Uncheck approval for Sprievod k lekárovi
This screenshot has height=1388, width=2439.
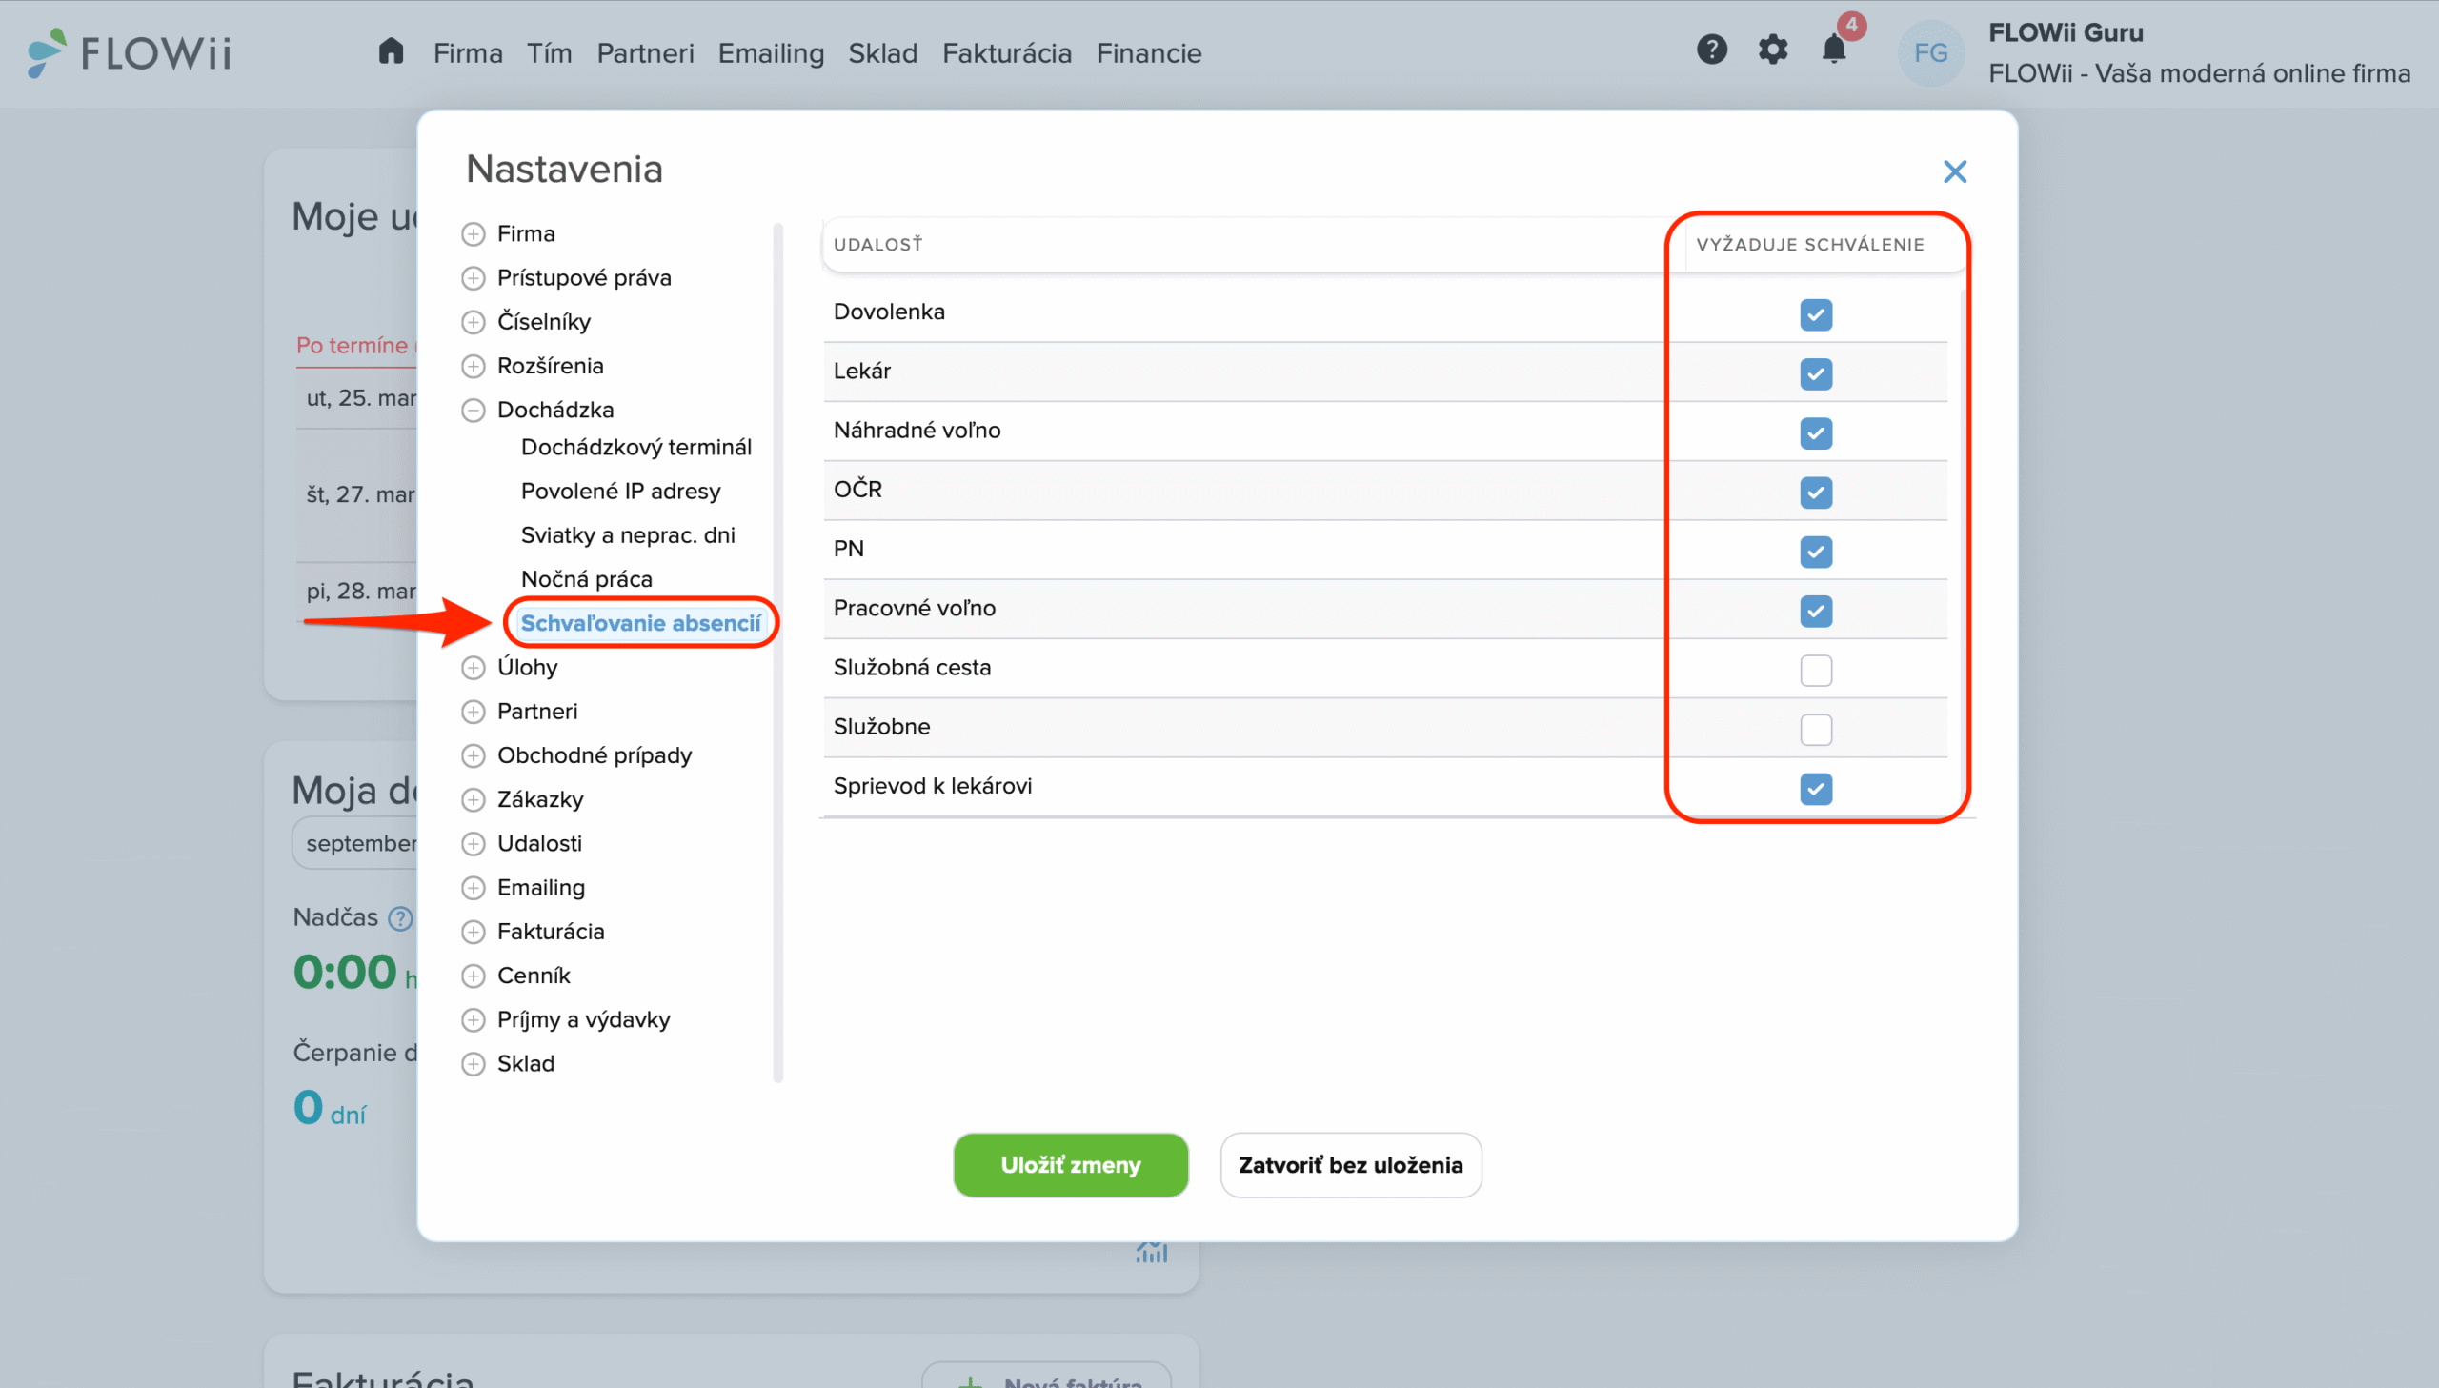point(1816,789)
